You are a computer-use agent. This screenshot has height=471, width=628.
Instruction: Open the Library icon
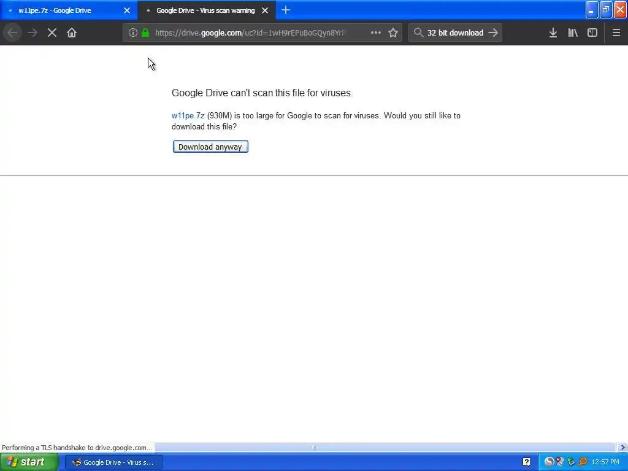(x=573, y=33)
